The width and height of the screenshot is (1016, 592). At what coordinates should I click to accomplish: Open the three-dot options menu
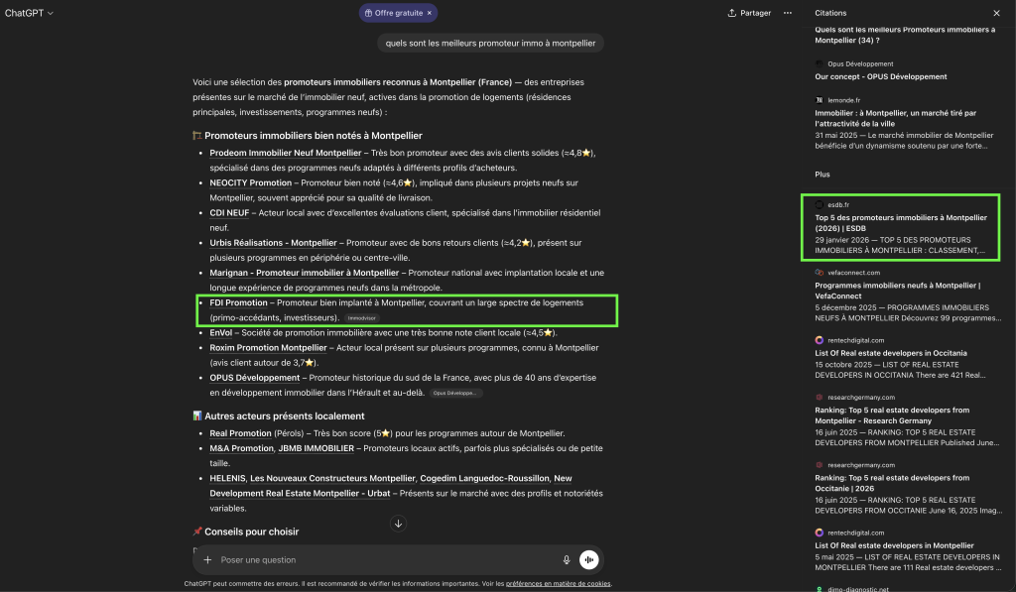(788, 13)
